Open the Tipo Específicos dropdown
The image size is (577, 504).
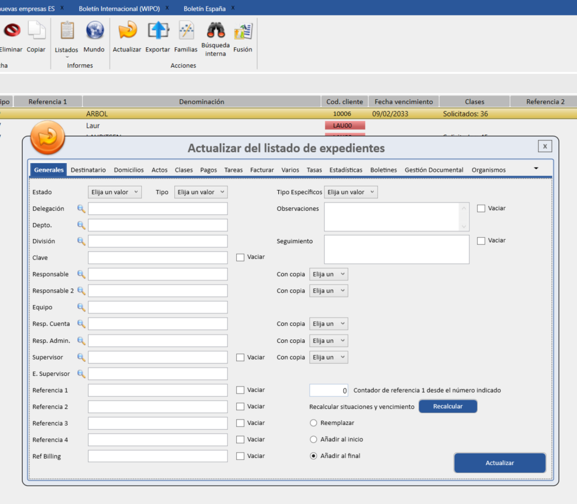point(351,192)
